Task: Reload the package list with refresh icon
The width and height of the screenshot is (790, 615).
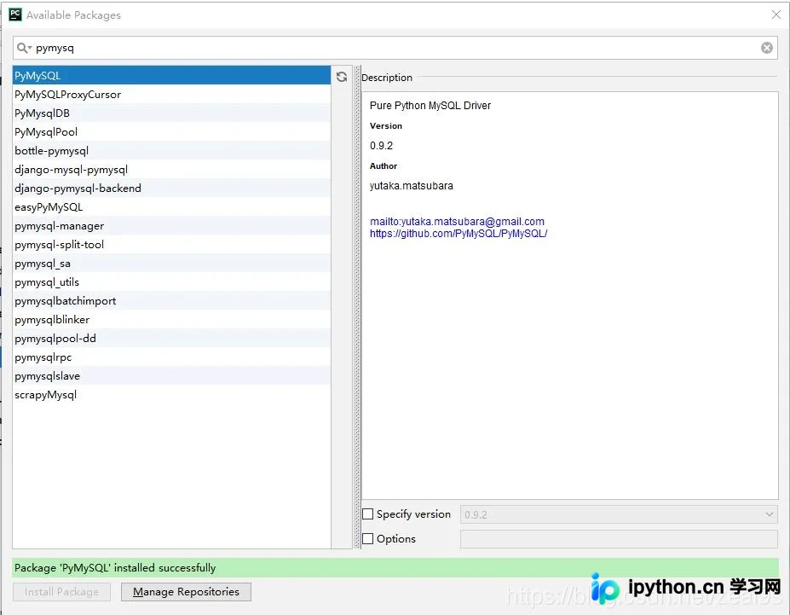Action: 342,76
